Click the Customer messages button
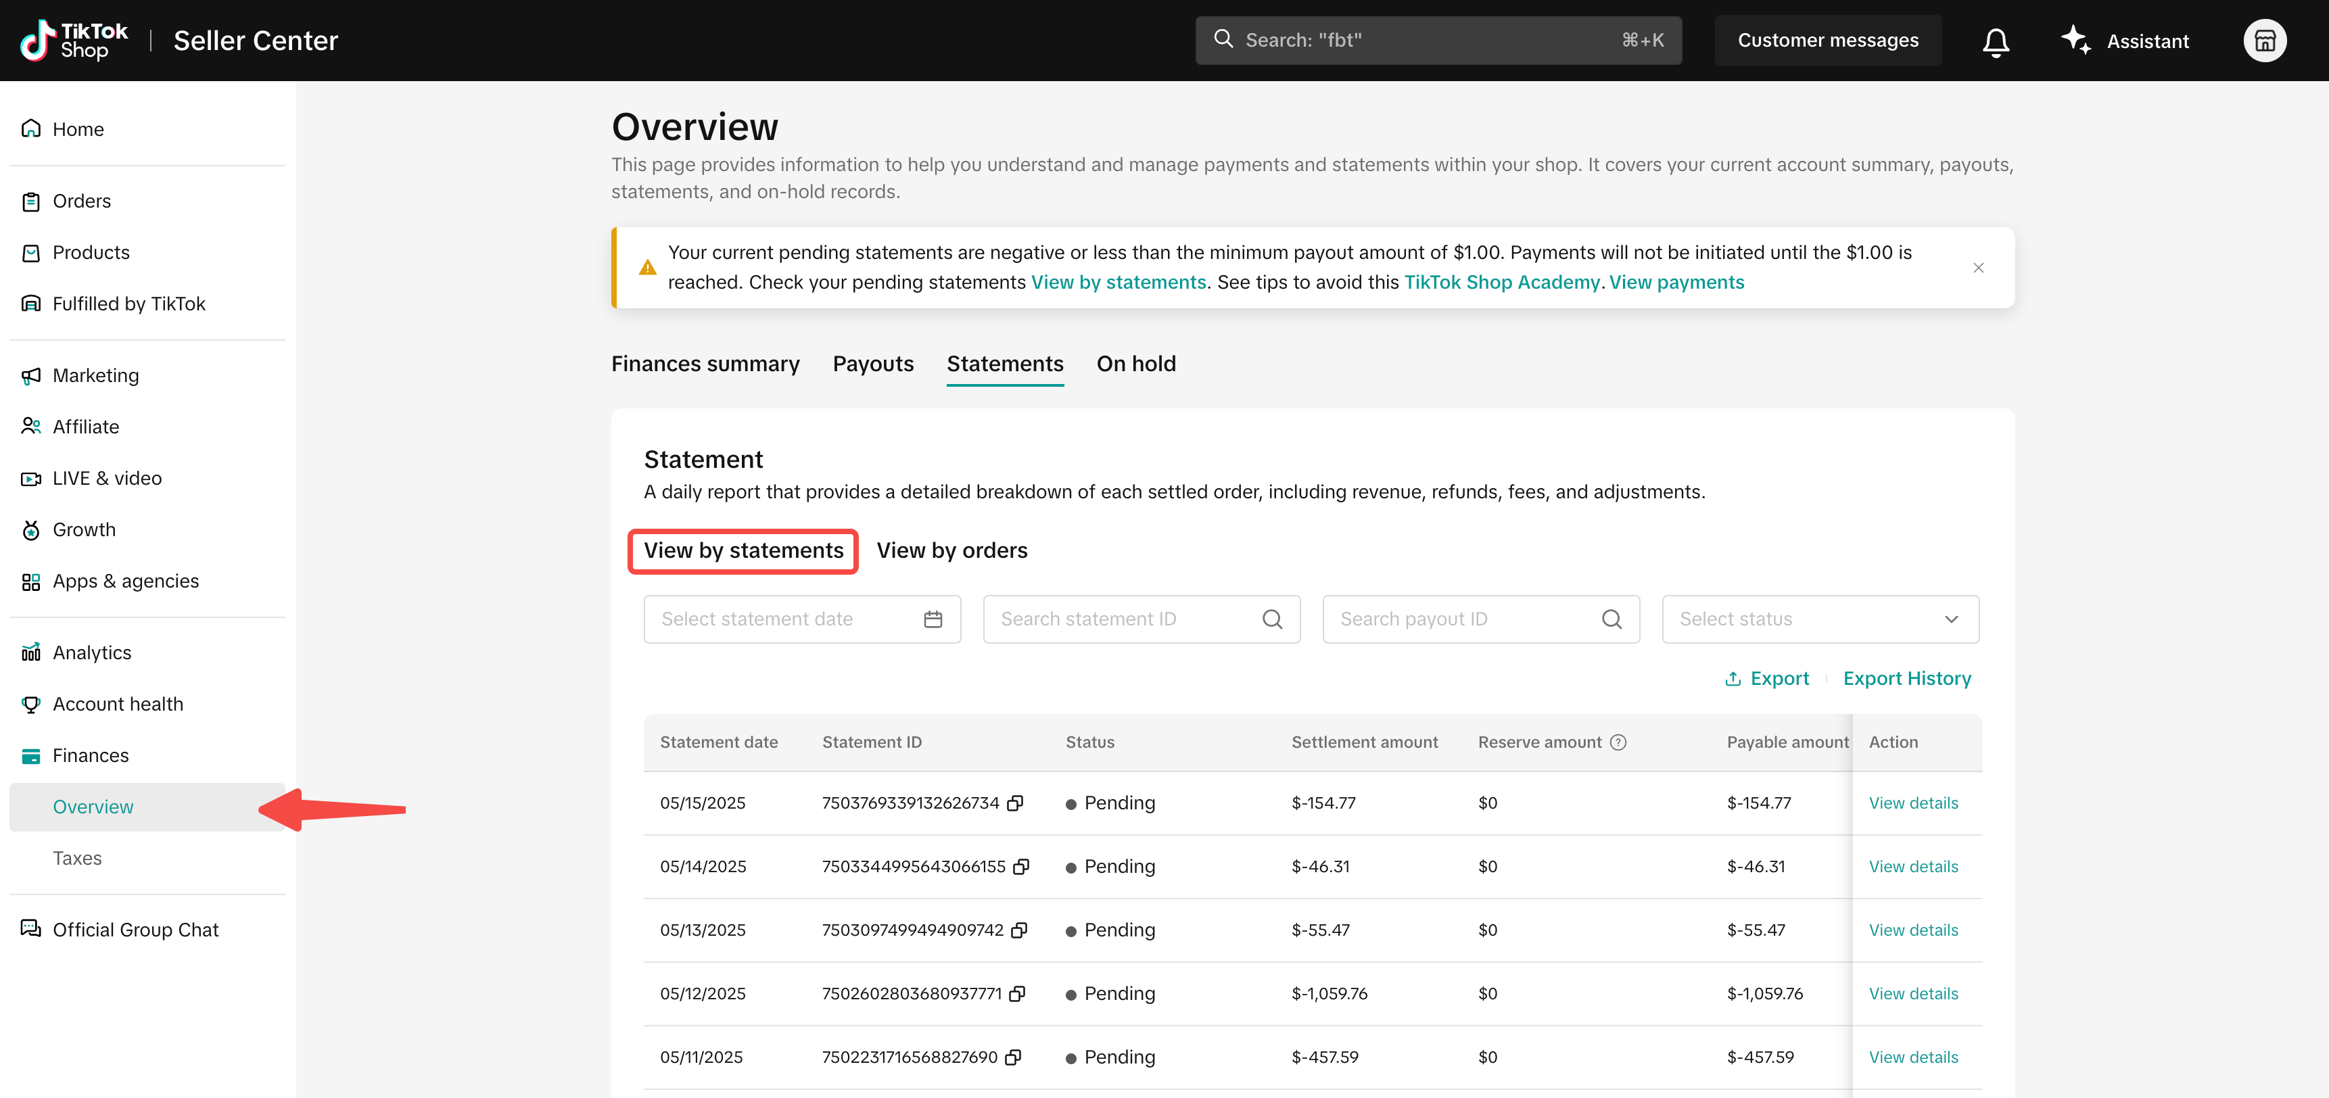2329x1098 pixels. 1827,41
